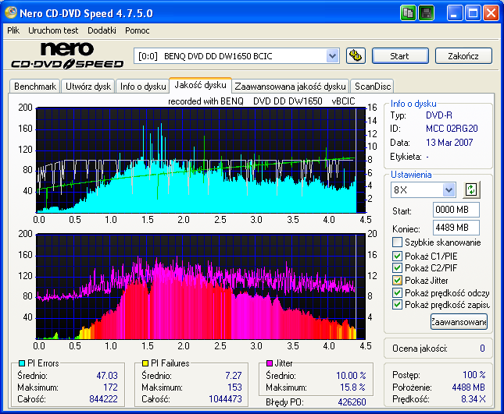Toggle Pokaż prędkość zapisu checkbox
This screenshot has width=504, height=414.
tap(397, 304)
